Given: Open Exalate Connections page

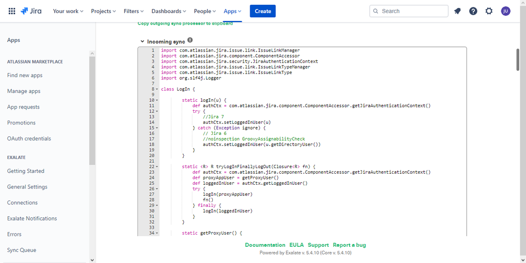Looking at the screenshot, I should [x=23, y=203].
